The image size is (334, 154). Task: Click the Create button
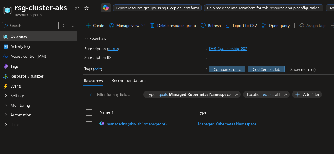tap(95, 26)
